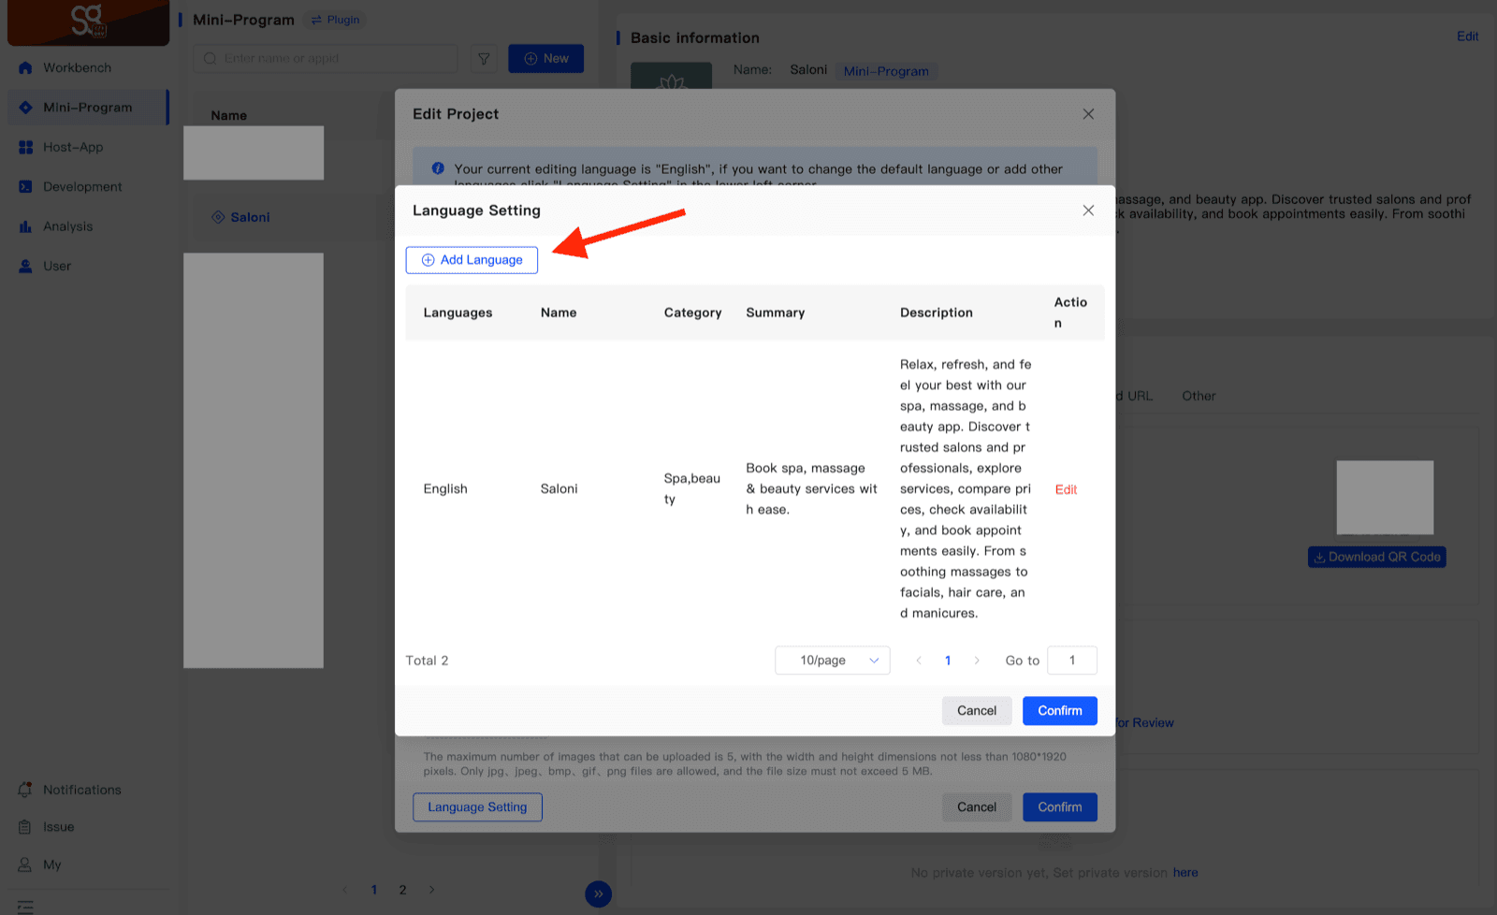Close the Language Setting dialog
Image resolution: width=1497 pixels, height=915 pixels.
[1088, 211]
